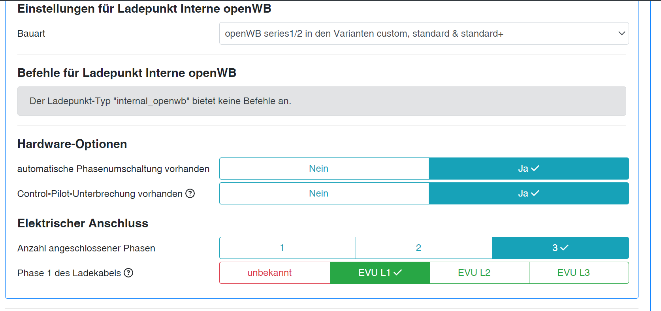Click the Elektrischer Anschluss heading
Viewport: 661px width, 311px height.
coord(83,223)
